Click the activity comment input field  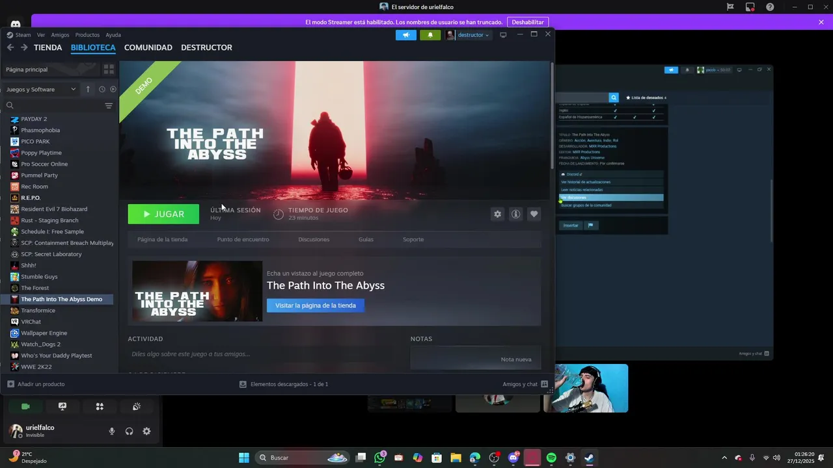click(x=264, y=354)
